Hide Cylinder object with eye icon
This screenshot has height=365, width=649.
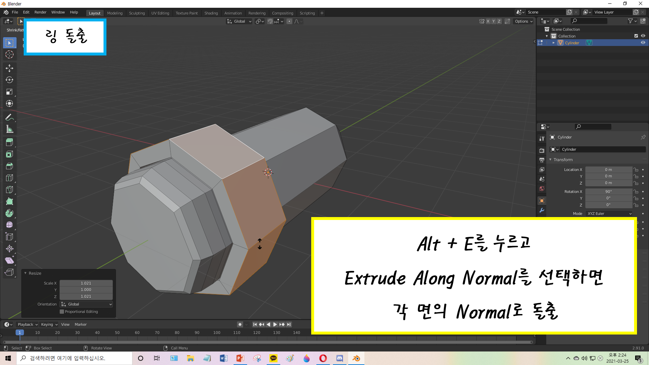click(643, 43)
